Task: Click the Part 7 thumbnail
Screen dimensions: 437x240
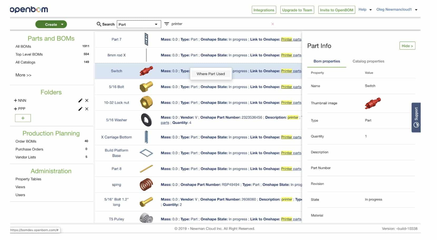Action: click(x=146, y=39)
